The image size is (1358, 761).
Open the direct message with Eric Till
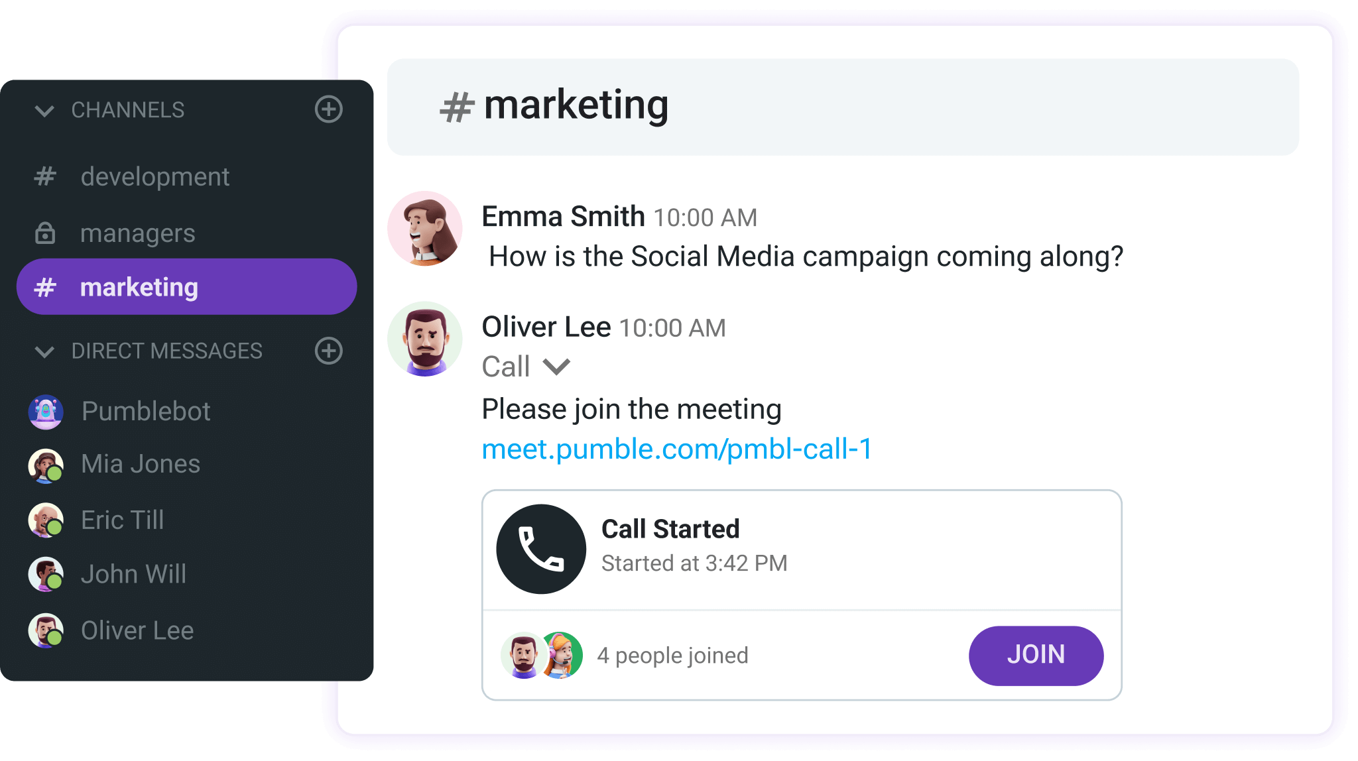(122, 520)
